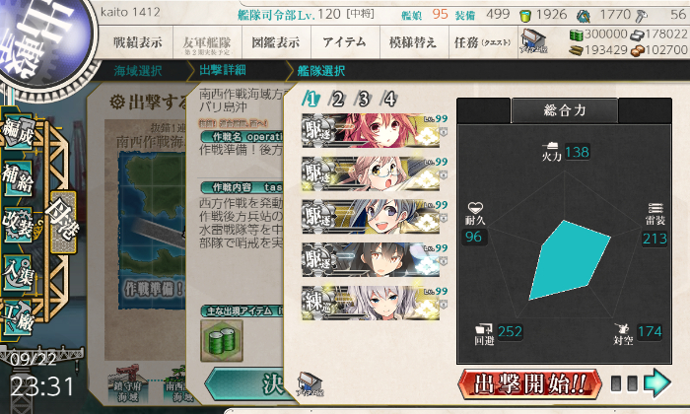This screenshot has height=414, width=690.
Task: Select fleet number 3
Action: point(364,99)
